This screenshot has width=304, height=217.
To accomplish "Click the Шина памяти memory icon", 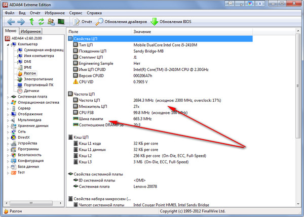I will 75,118.
